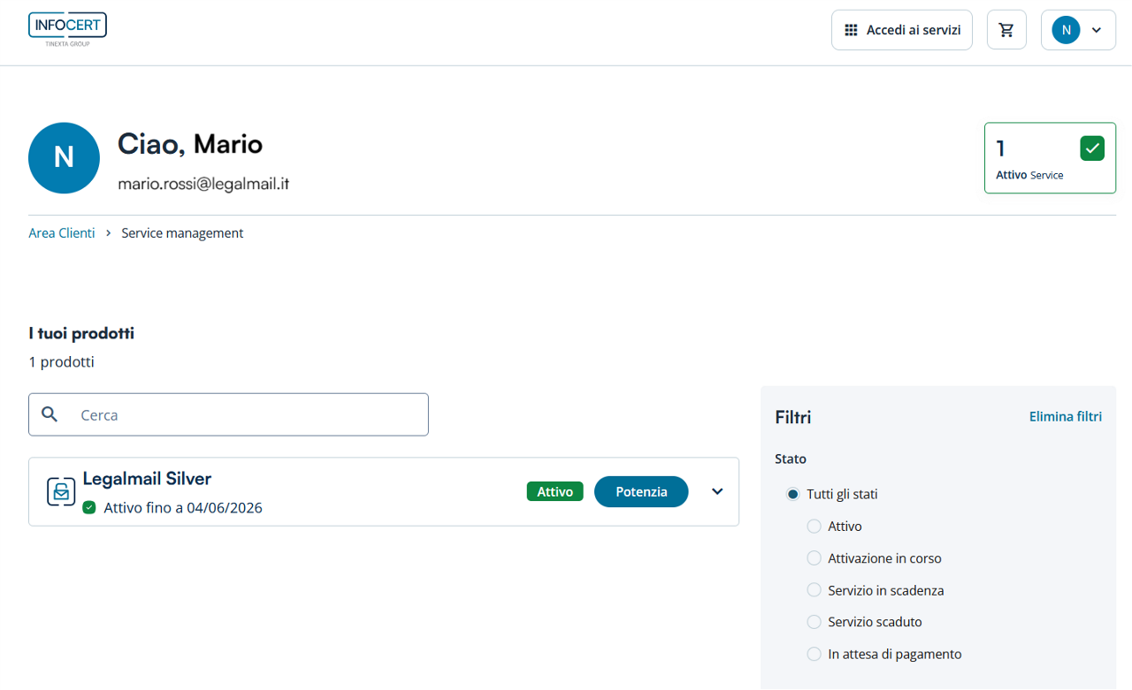Select In attesa di pagamento filter
The width and height of the screenshot is (1132, 690).
pos(814,655)
